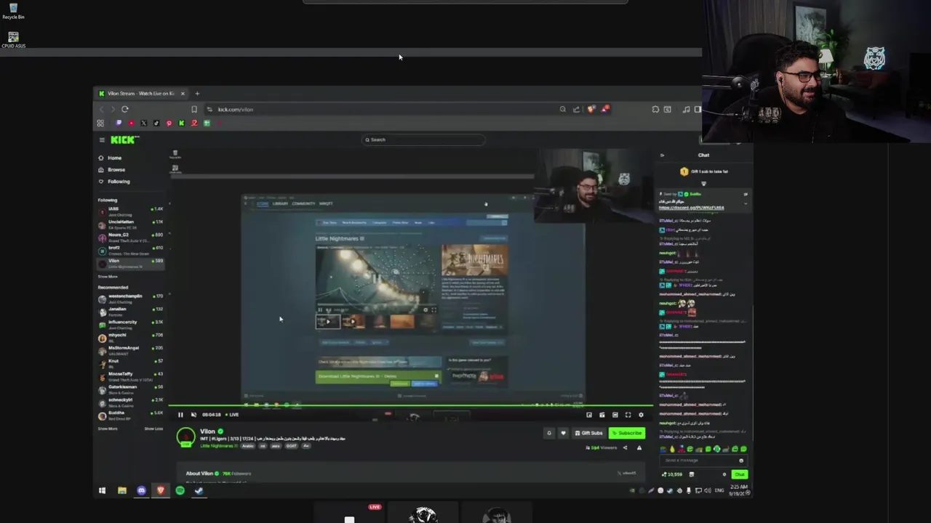Expand Following list with Show More

108,277
